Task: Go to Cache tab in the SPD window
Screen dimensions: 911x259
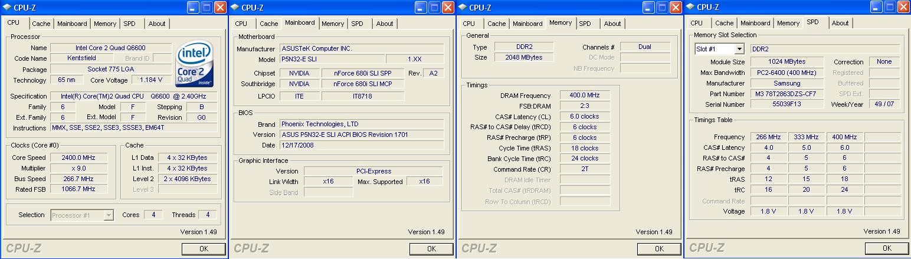Action: click(x=725, y=24)
